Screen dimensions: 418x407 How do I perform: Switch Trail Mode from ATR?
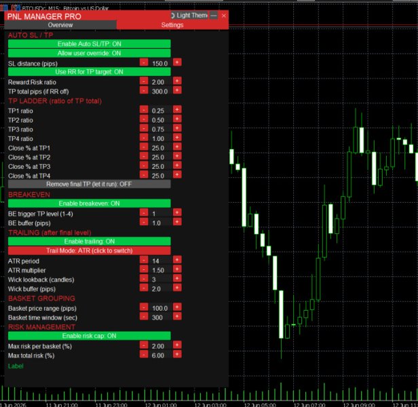click(x=90, y=250)
